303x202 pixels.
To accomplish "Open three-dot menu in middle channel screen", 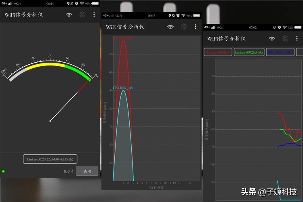I will [x=196, y=27].
